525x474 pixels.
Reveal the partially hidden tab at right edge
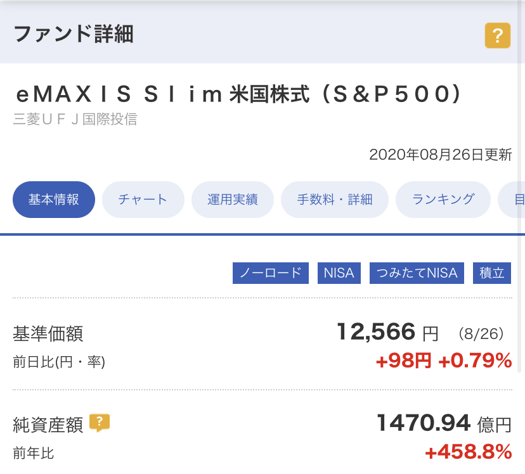[512, 200]
